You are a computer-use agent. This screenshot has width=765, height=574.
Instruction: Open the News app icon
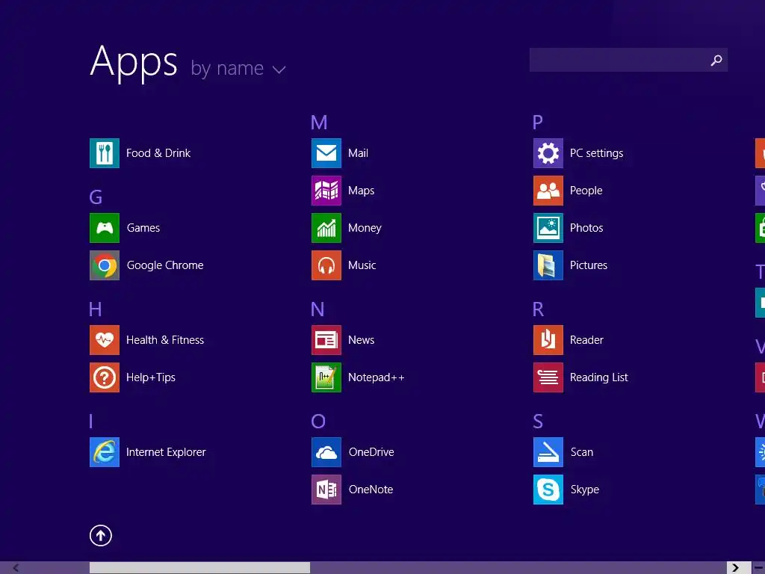(326, 340)
